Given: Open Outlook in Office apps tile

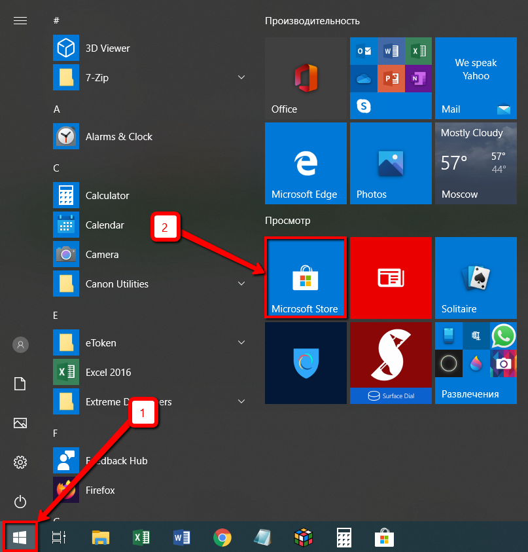Looking at the screenshot, I should (x=364, y=51).
